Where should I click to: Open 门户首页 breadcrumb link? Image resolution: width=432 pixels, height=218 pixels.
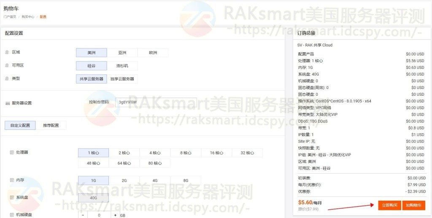pyautogui.click(x=10, y=17)
